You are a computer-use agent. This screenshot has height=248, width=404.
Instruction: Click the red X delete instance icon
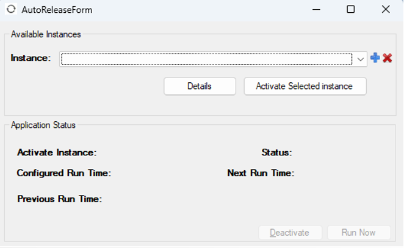388,58
